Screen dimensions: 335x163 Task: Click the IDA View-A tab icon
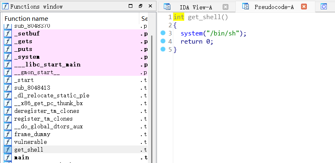click(167, 7)
